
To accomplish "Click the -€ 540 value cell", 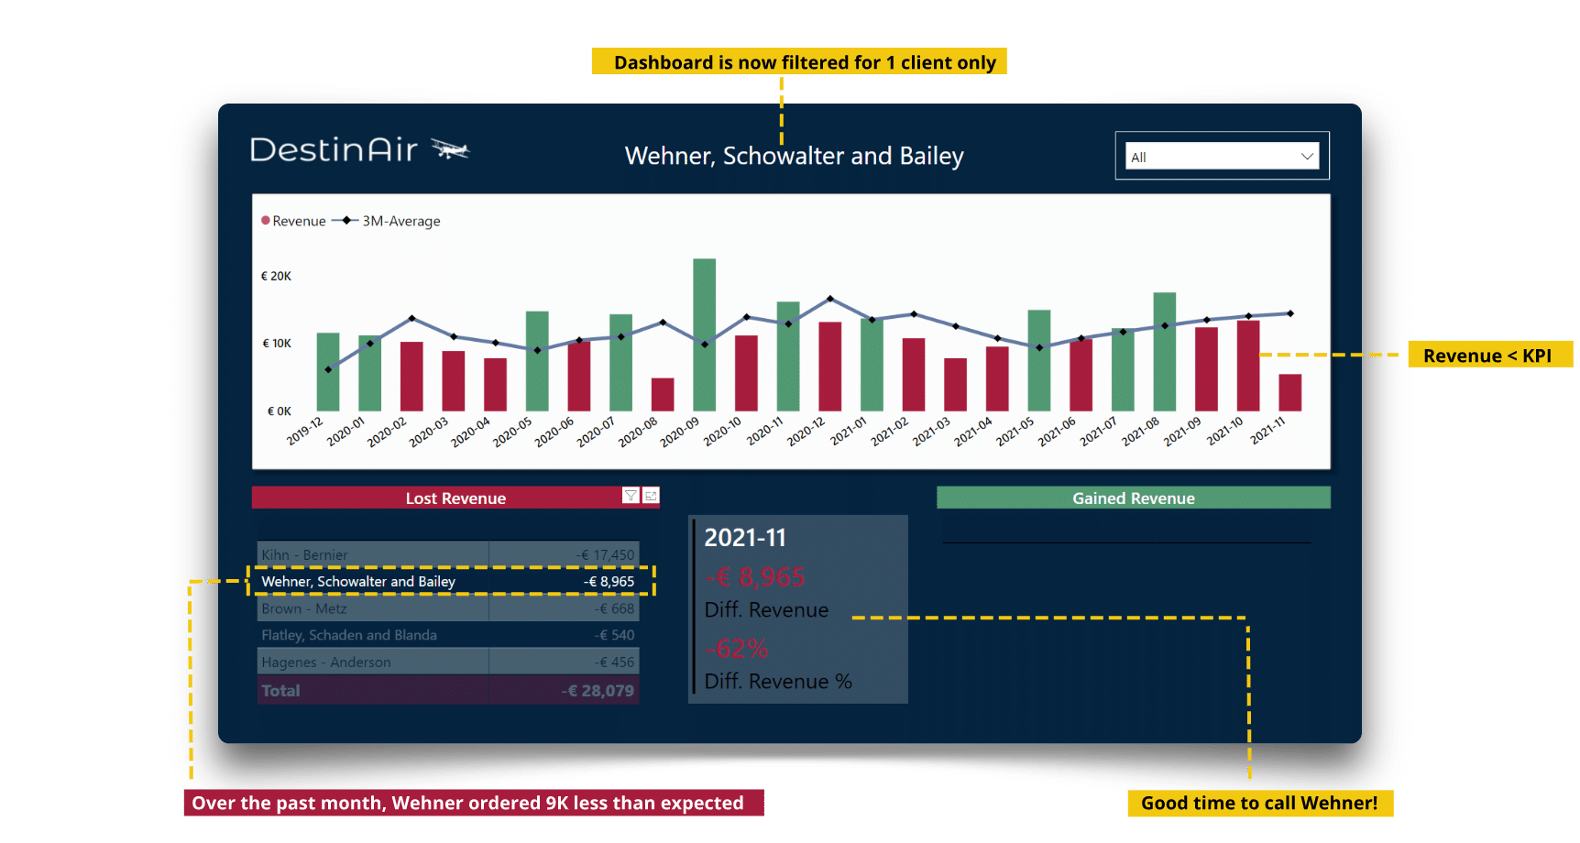I will click(x=614, y=635).
